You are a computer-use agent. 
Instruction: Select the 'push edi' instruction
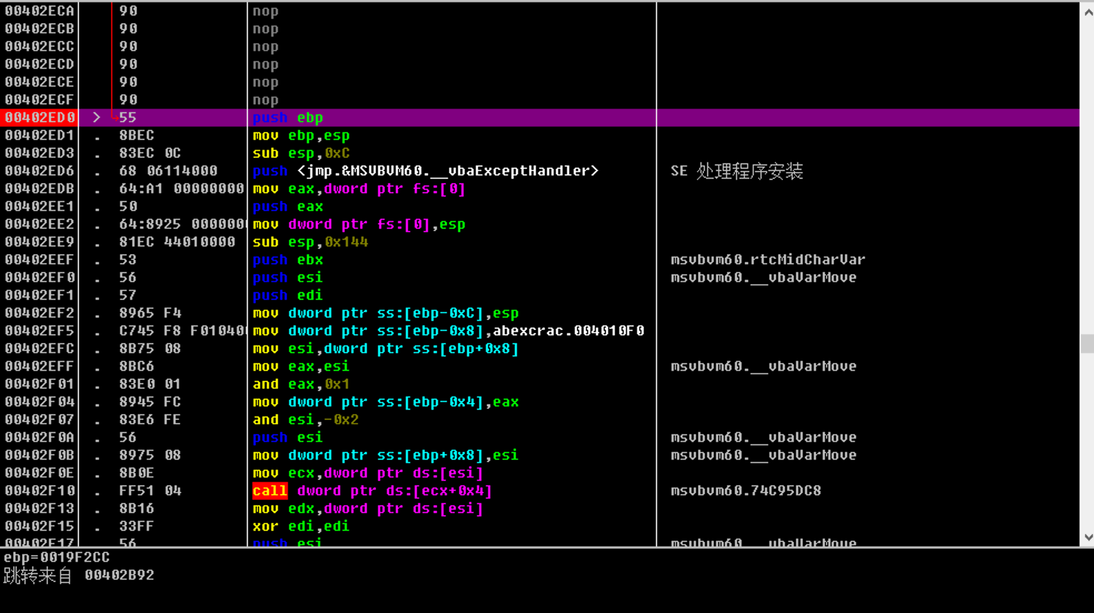tap(287, 295)
